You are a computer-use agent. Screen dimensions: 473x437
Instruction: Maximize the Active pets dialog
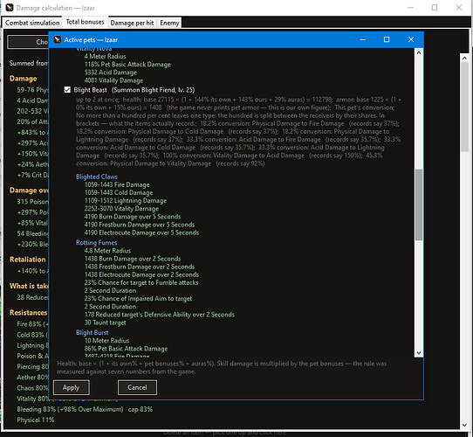387,39
